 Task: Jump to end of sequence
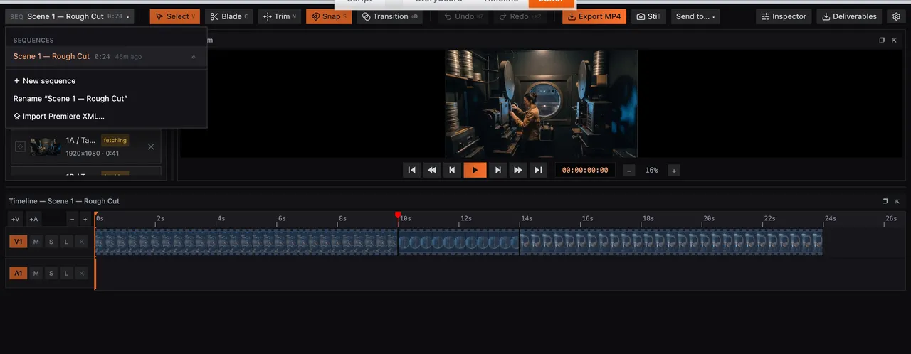click(539, 170)
